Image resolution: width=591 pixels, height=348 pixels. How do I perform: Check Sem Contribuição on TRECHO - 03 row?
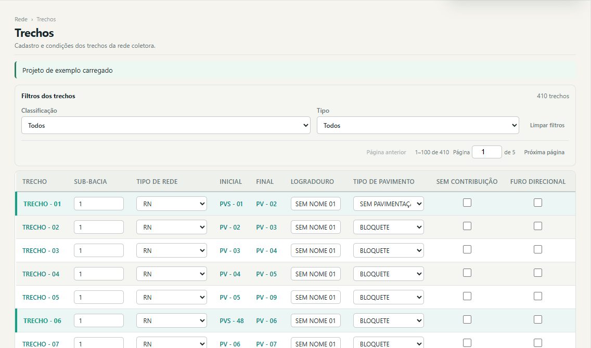pos(467,249)
